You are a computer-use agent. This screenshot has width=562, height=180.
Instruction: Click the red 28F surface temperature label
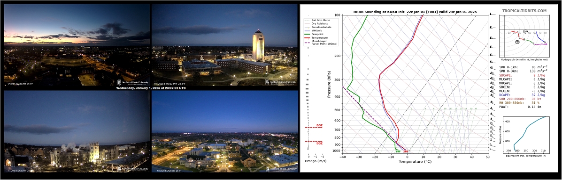tap(406, 151)
